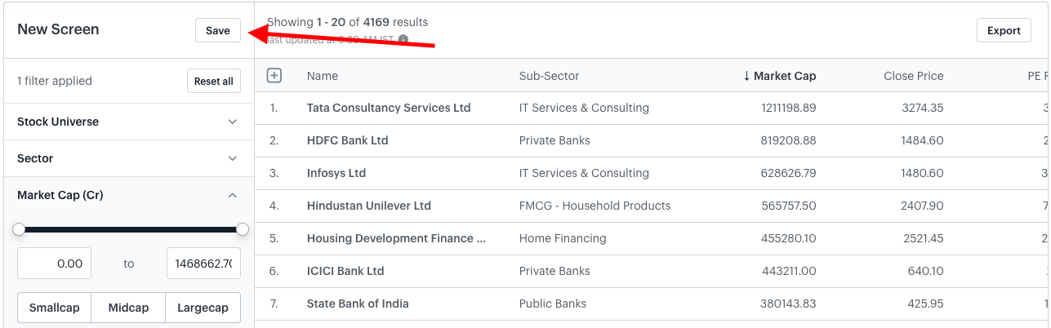Save the new screen

click(x=218, y=30)
